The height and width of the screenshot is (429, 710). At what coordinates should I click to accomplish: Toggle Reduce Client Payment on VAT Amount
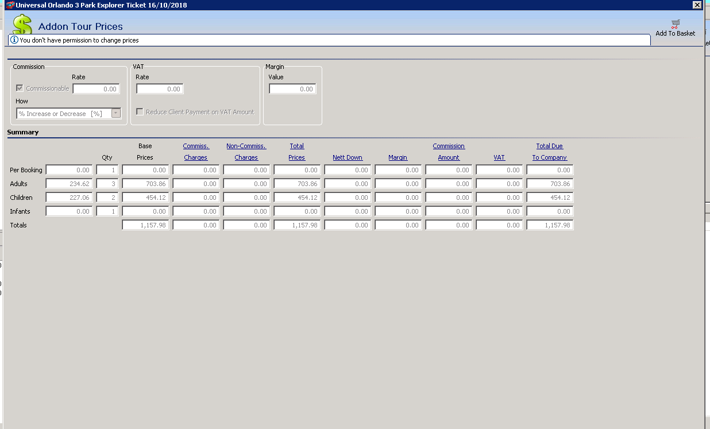point(140,112)
